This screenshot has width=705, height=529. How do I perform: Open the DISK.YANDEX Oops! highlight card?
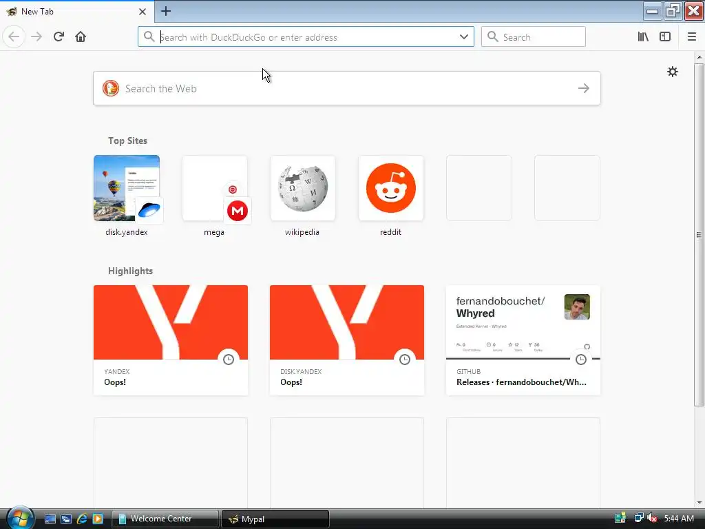[x=347, y=340]
